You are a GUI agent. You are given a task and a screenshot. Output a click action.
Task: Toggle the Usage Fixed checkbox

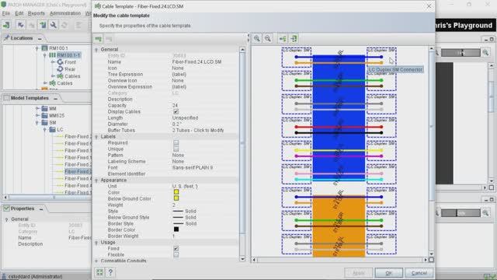pyautogui.click(x=176, y=249)
